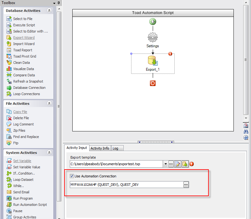251x219 pixels.
Task: Collapse the System Activities section
Action: click(49, 152)
